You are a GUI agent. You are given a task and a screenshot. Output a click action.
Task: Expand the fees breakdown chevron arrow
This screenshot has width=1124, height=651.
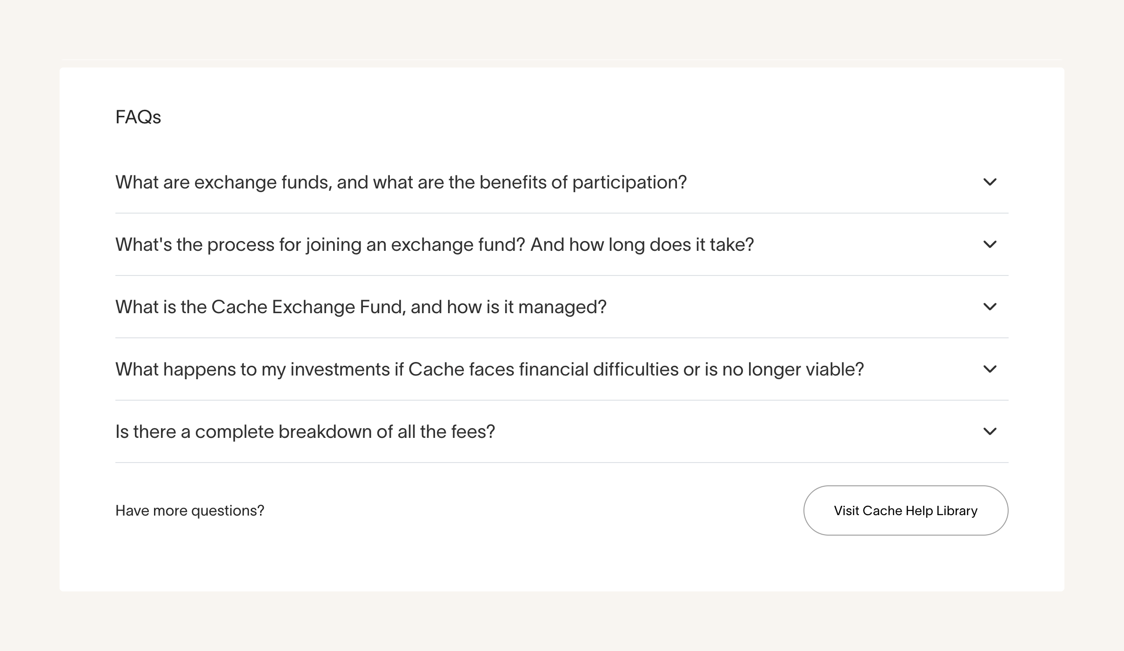(990, 431)
